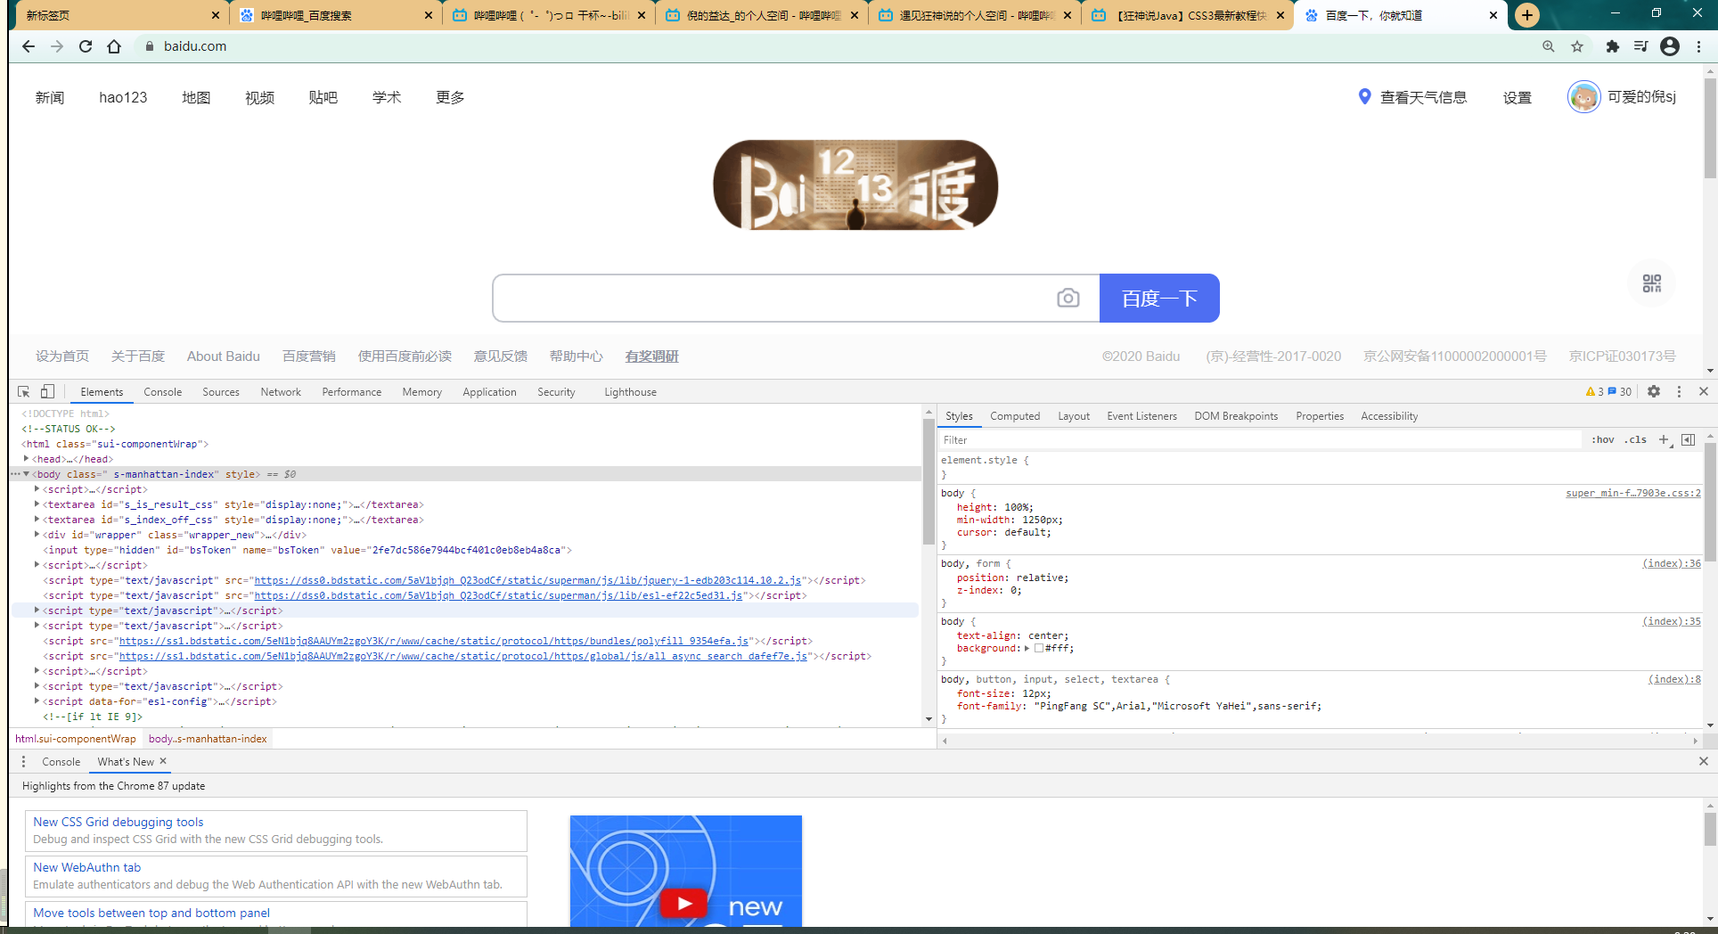This screenshot has width=1718, height=934.
Task: Open the Chrome profile avatar menu
Action: pyautogui.click(x=1670, y=46)
